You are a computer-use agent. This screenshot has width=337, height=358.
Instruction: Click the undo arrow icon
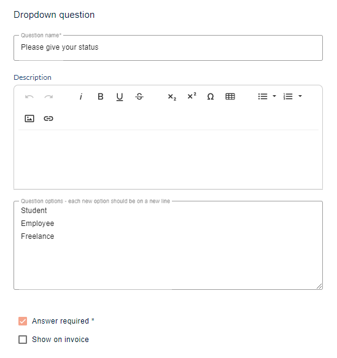tap(29, 97)
